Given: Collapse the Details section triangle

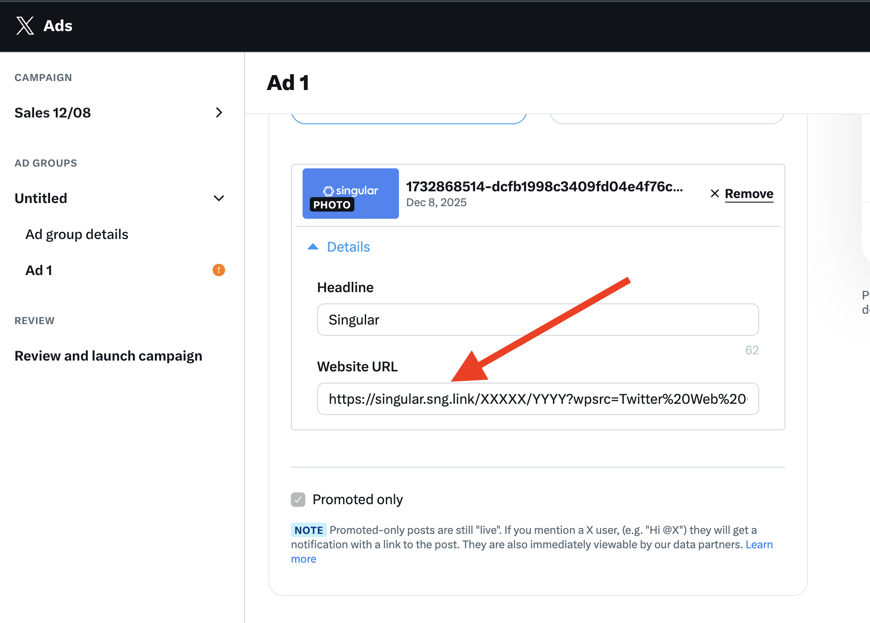Looking at the screenshot, I should pos(313,247).
